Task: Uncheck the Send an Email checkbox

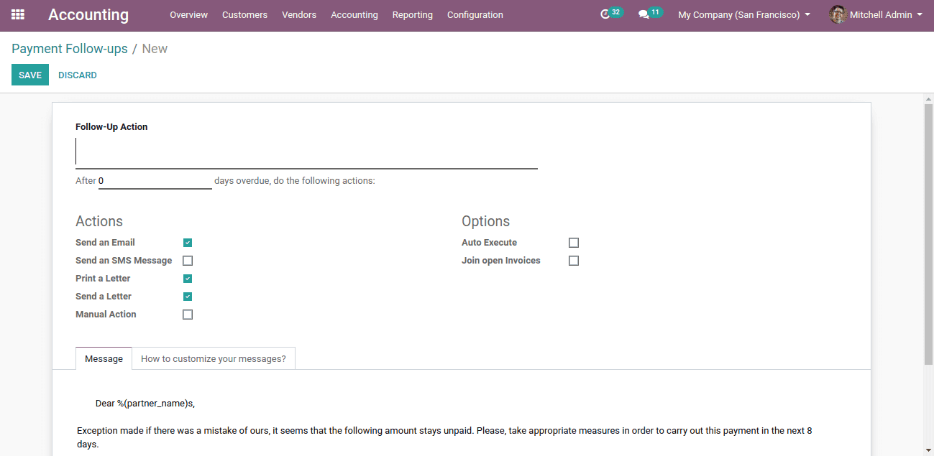Action: pyautogui.click(x=188, y=243)
